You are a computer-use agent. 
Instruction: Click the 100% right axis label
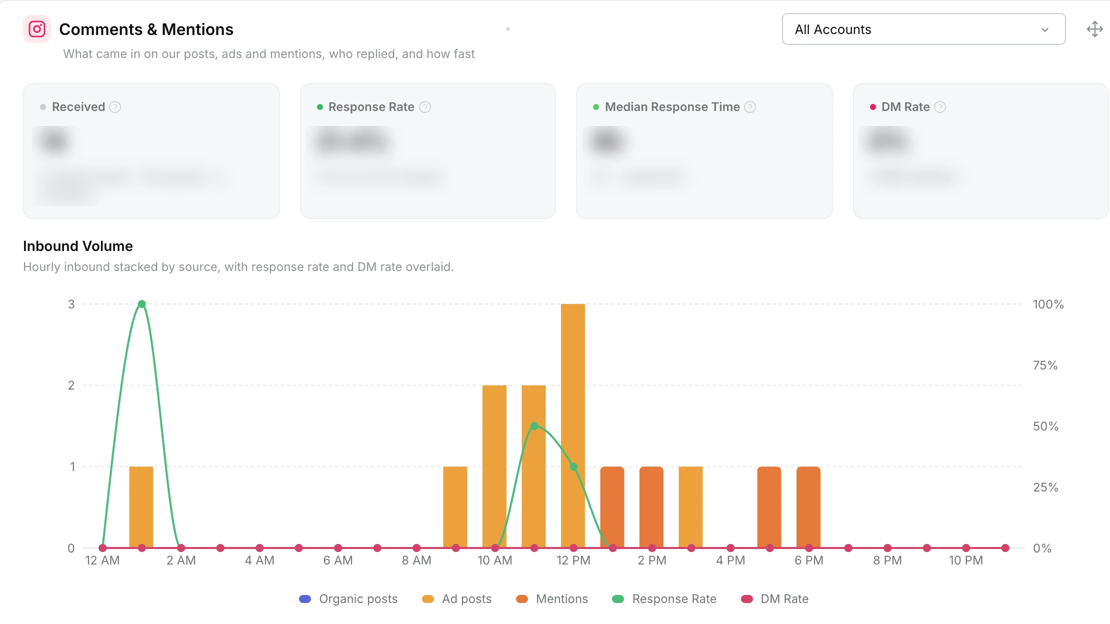pyautogui.click(x=1048, y=304)
